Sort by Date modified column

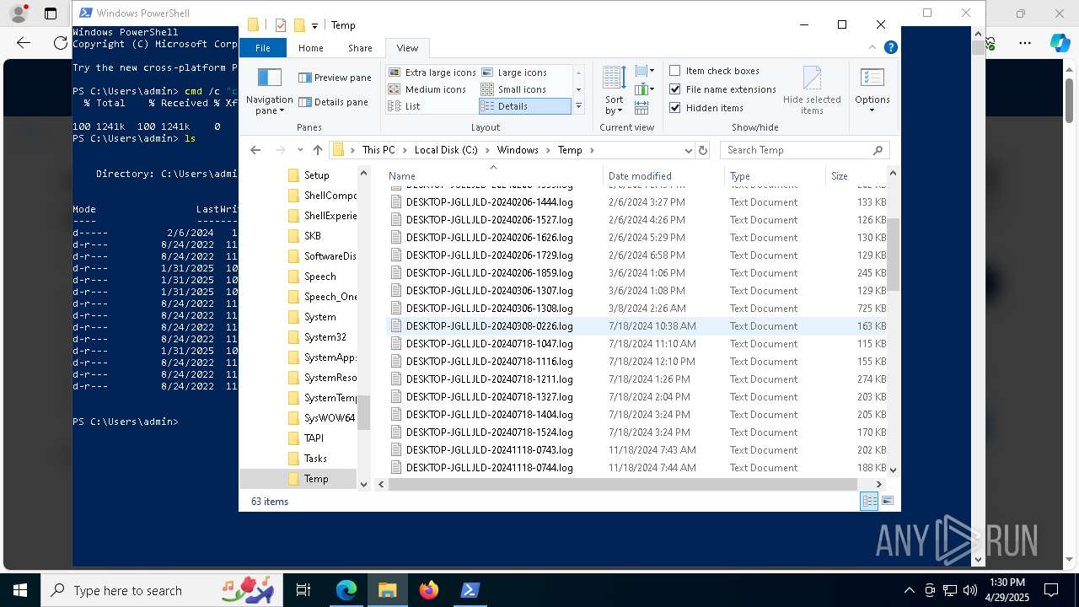click(x=664, y=175)
